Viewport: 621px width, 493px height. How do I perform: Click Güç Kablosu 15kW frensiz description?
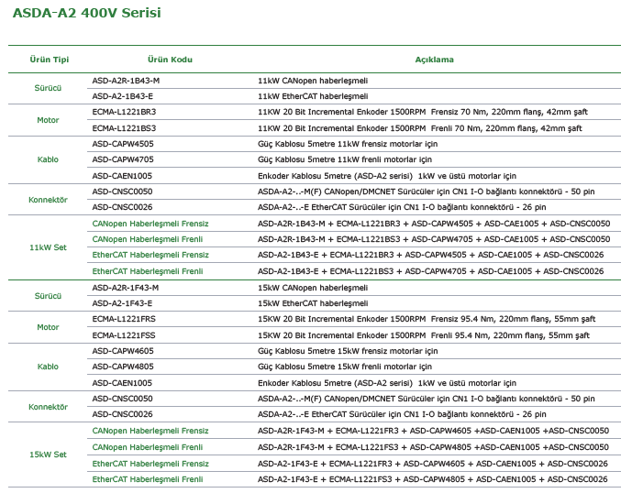348,351
